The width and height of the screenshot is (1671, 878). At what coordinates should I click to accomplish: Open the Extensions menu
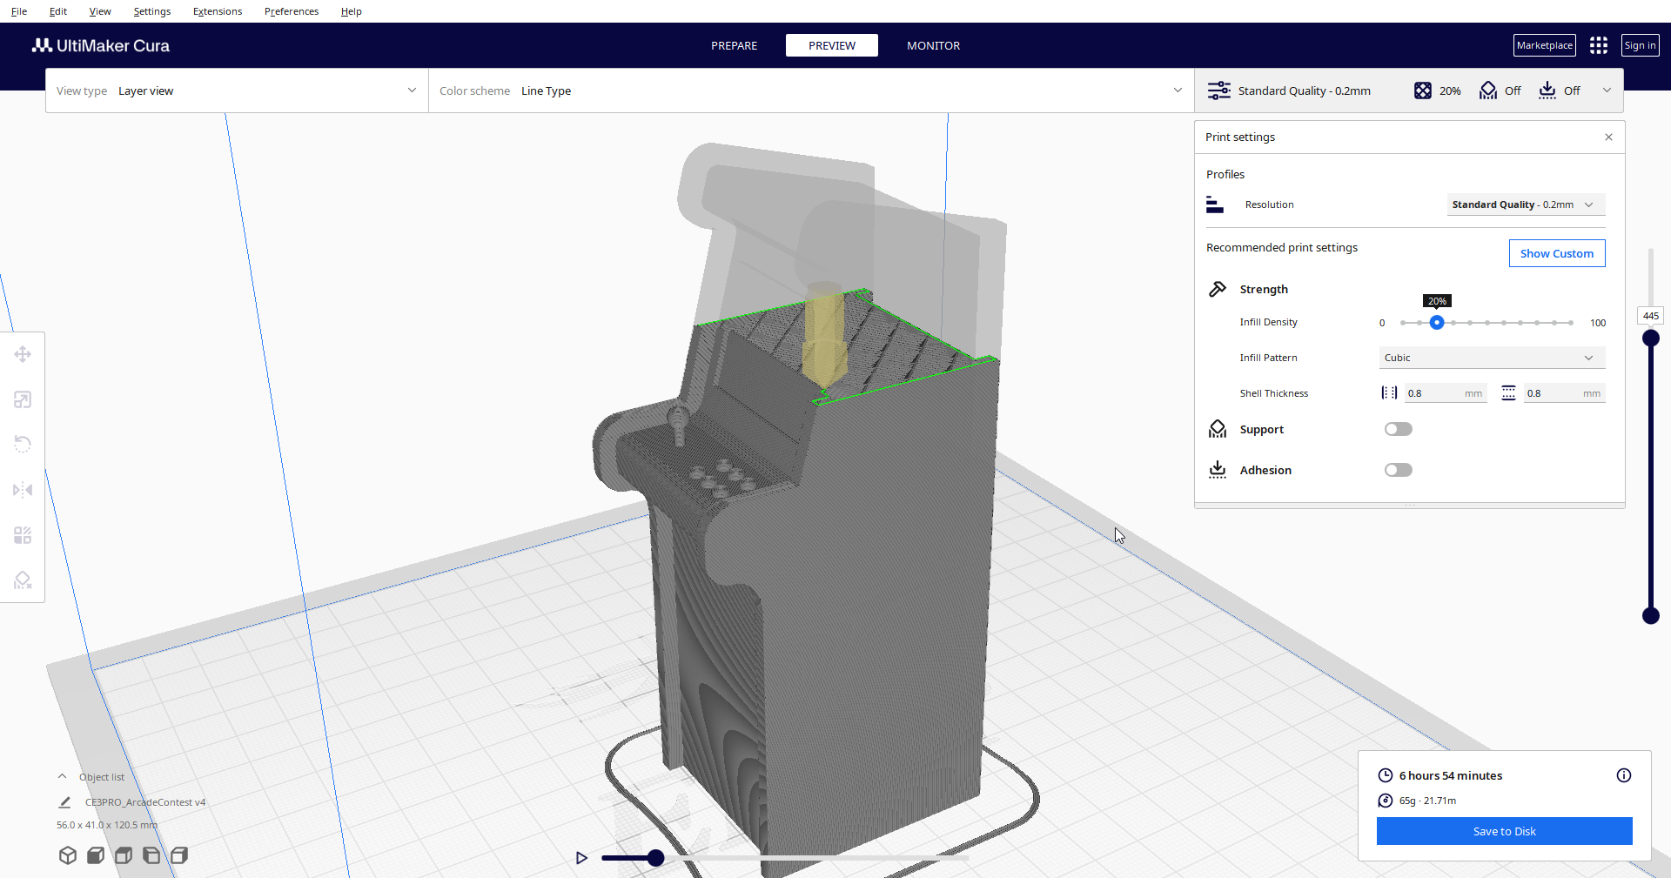click(x=217, y=11)
